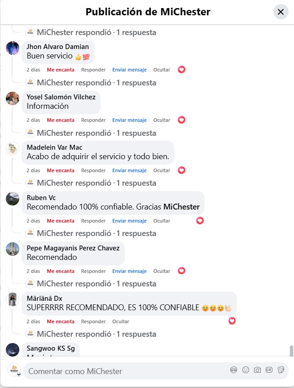Expand MiChester's reply under Ruben Vc's comment

pos(97,233)
